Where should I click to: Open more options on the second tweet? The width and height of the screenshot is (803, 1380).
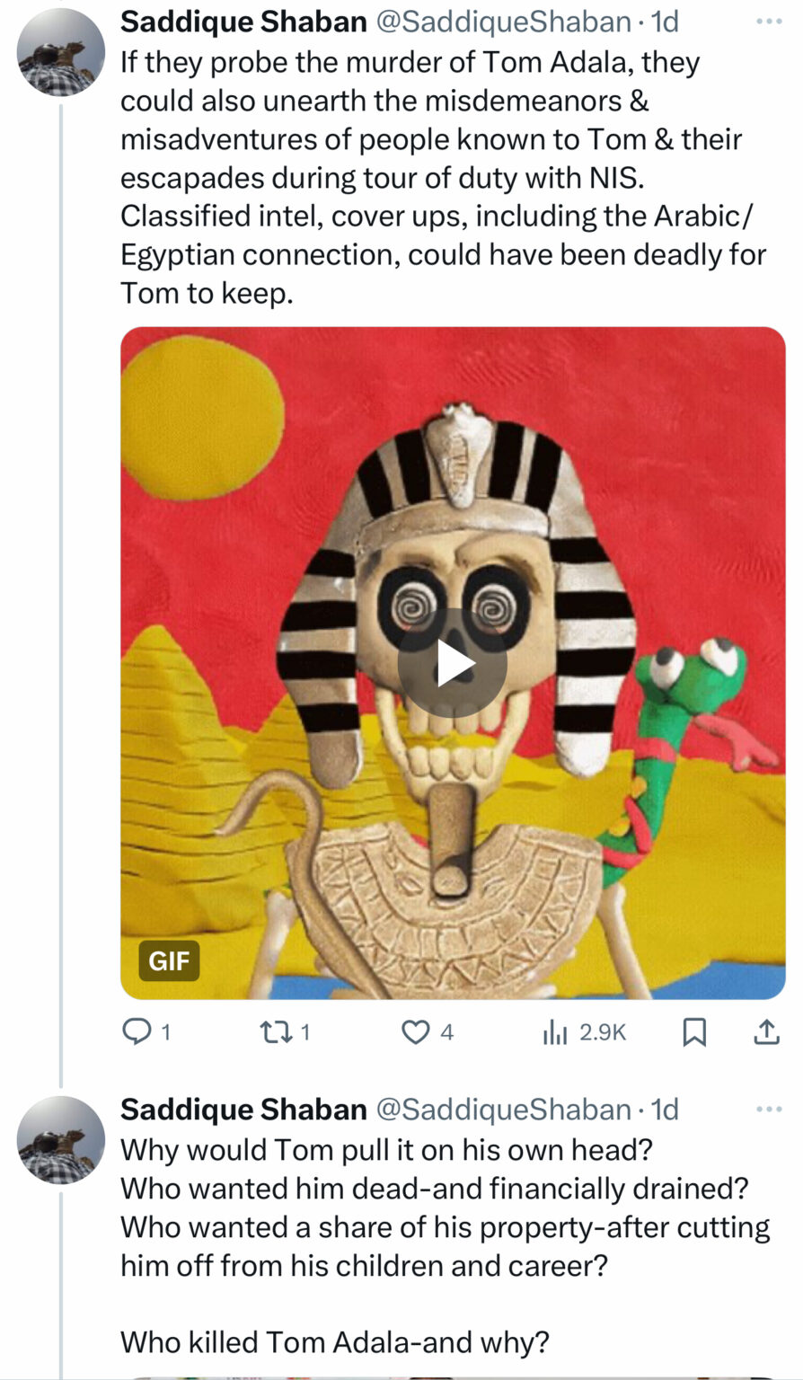coord(769,1110)
